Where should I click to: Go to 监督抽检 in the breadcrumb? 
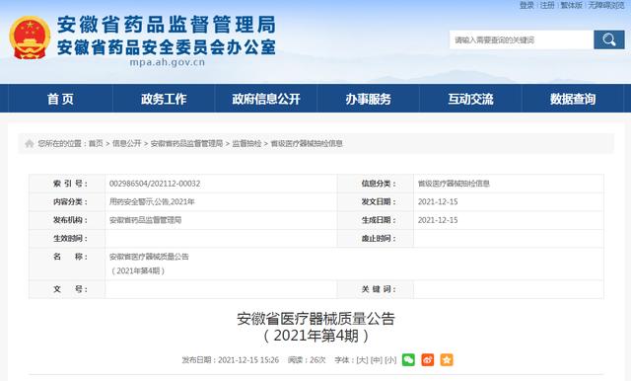(246, 143)
